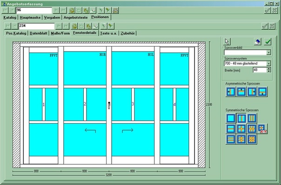Screen dimensions: 281x185
Task: Choose single cross symmetric muntin pattern
Action: (241, 129)
